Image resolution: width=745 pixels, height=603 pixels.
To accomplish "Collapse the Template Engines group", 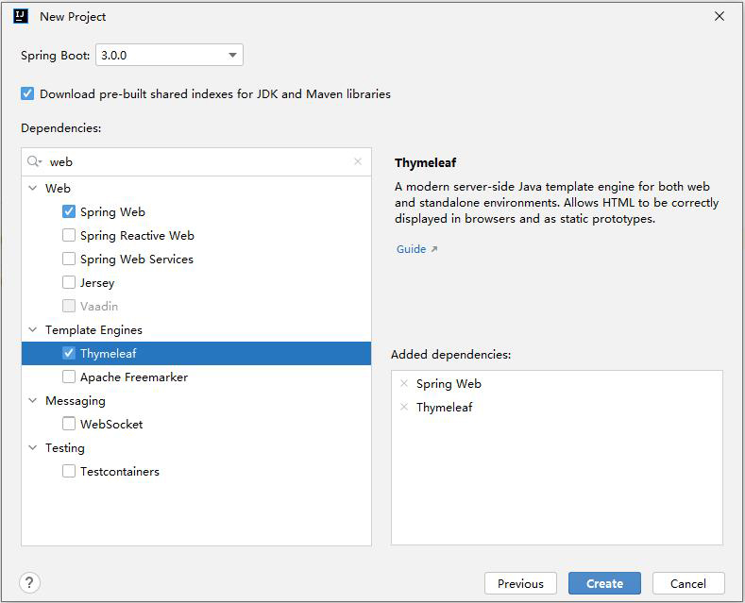I will [x=33, y=329].
